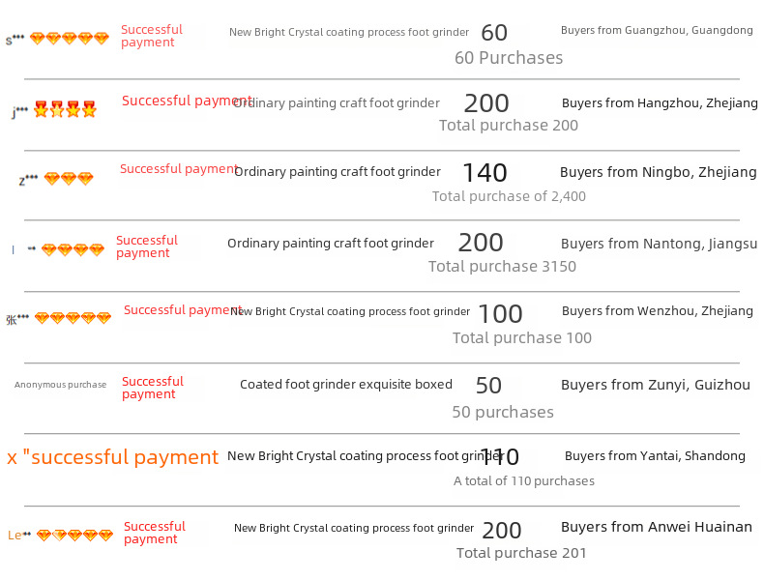The height and width of the screenshot is (580, 764).
Task: Click 'Total purchase of 2,400' text
Action: coord(509,196)
